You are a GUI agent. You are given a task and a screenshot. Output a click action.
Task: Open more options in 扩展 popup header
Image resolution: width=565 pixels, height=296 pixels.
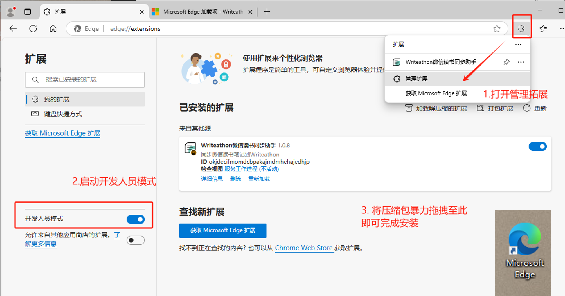tap(518, 44)
